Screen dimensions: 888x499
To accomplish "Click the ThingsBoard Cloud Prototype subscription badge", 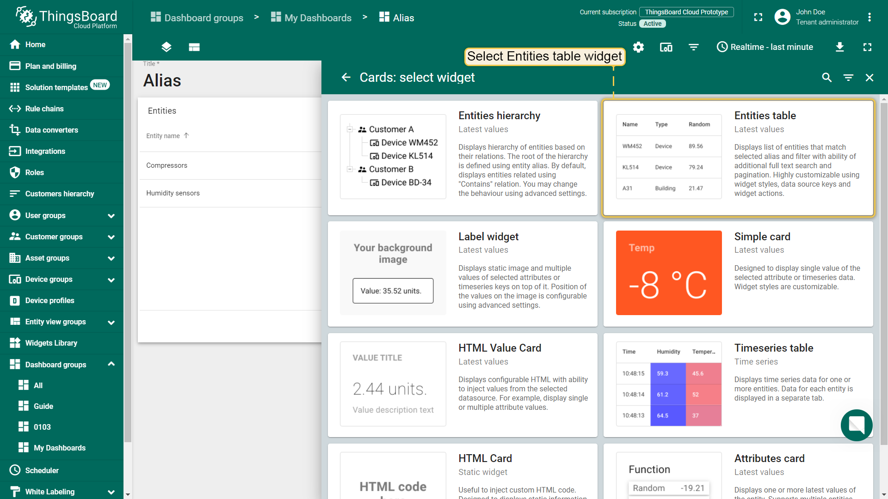I will (686, 12).
